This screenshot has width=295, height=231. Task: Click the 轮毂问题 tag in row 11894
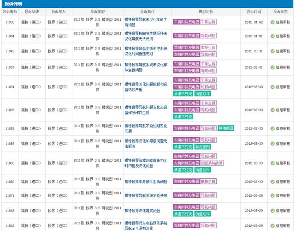pyautogui.click(x=208, y=87)
